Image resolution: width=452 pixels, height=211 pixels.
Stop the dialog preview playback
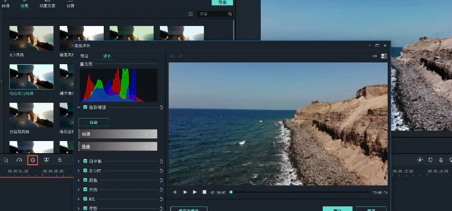[205, 192]
